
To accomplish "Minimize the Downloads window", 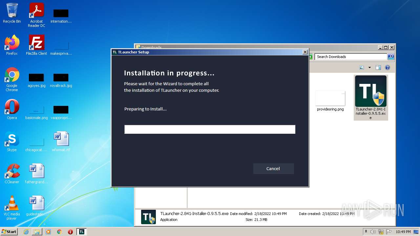I will (380, 47).
